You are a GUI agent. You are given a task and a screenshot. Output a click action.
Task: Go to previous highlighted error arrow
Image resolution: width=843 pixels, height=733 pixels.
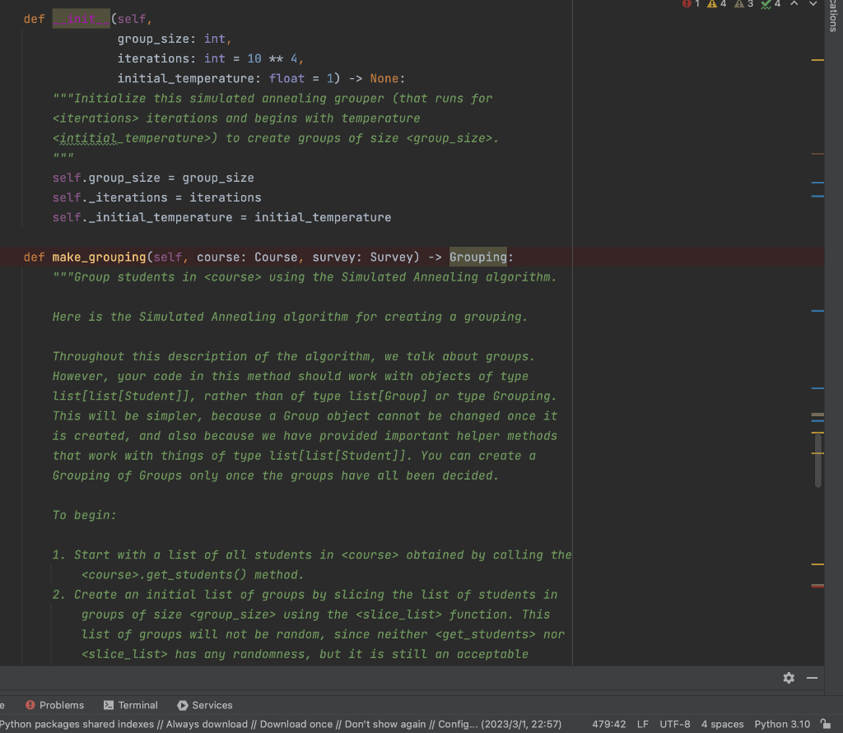794,4
